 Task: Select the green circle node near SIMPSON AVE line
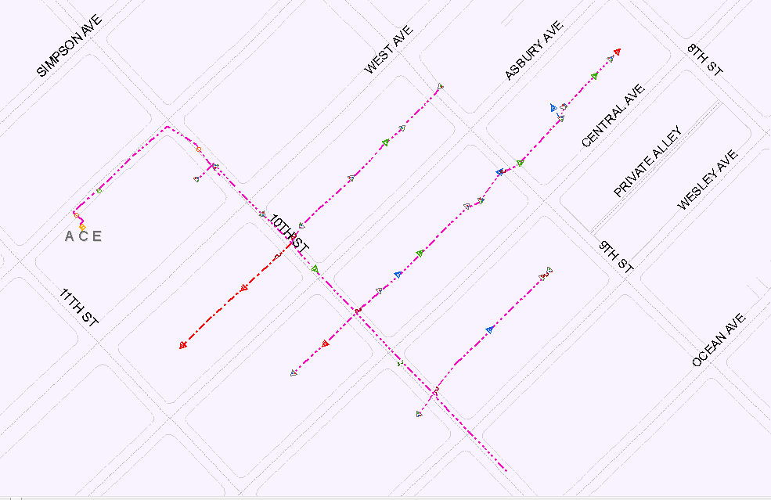[x=99, y=190]
